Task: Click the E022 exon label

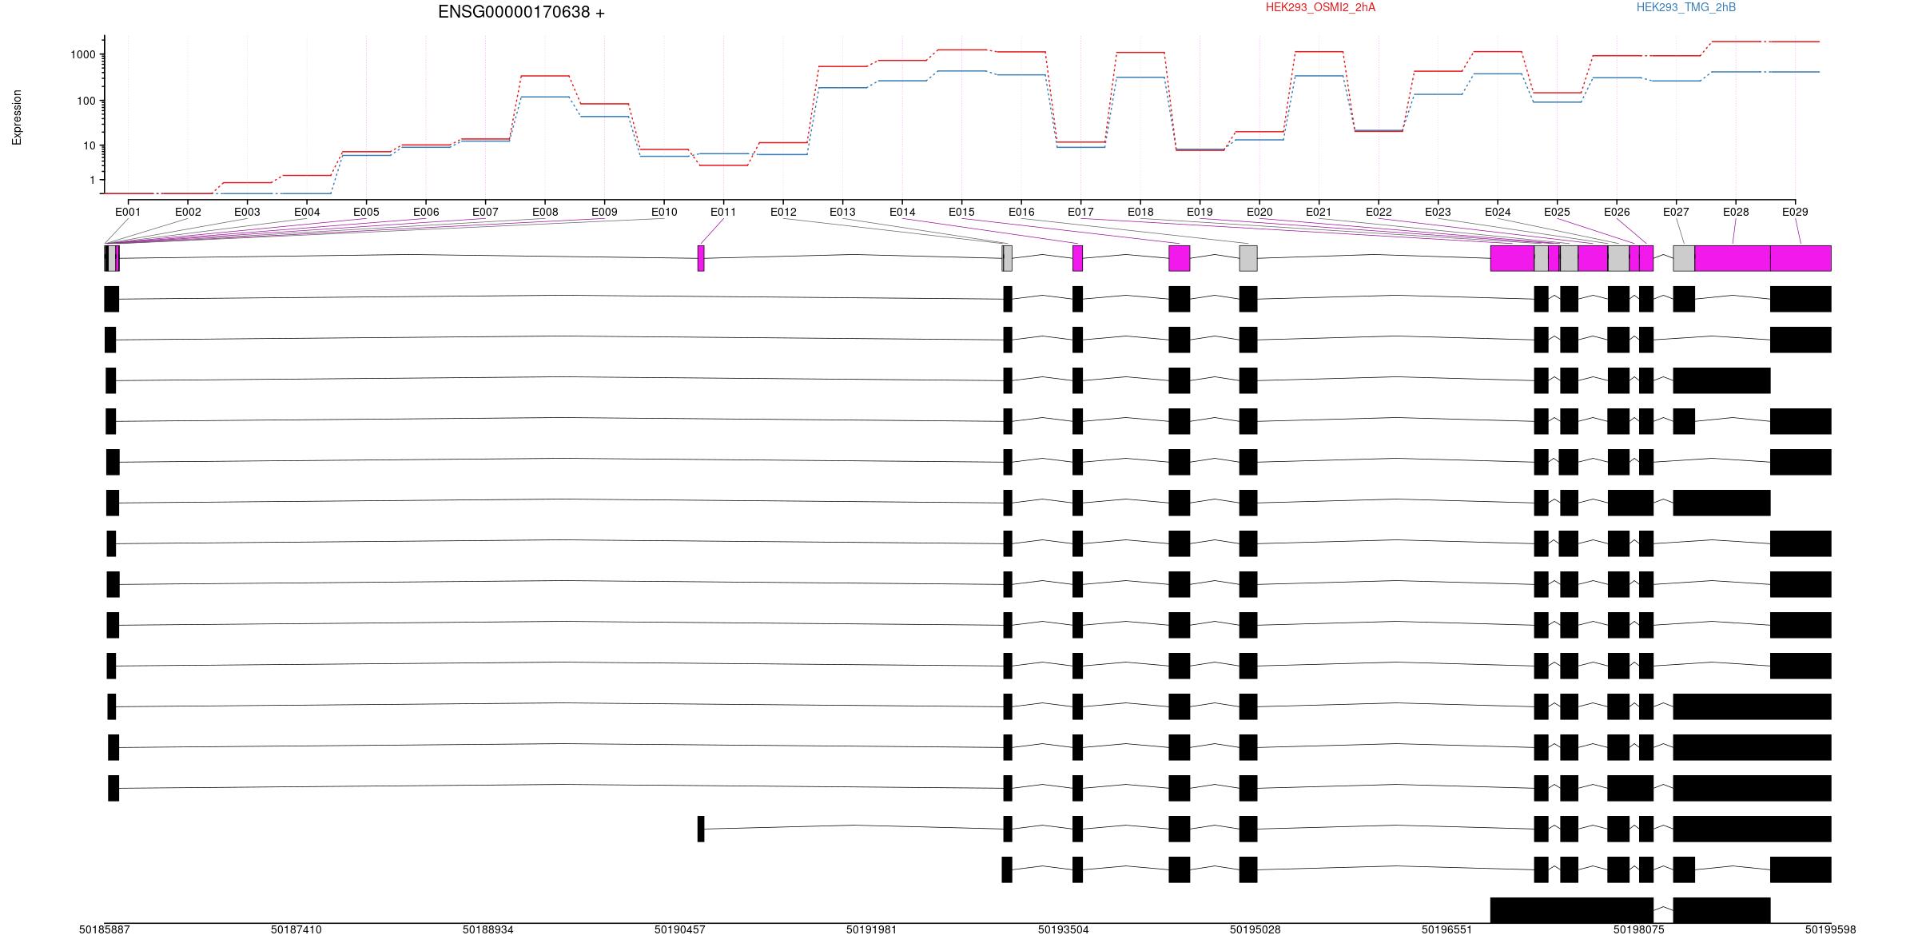Action: tap(1379, 212)
